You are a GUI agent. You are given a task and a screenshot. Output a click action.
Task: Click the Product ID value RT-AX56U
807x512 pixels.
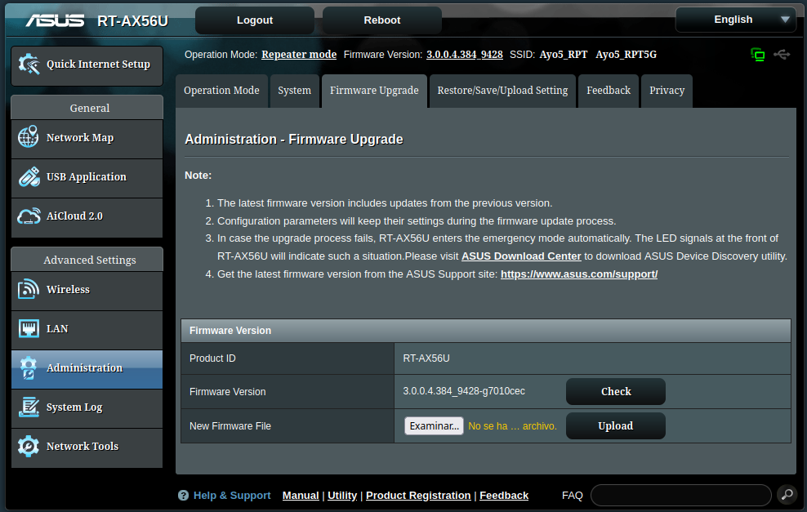coord(426,358)
